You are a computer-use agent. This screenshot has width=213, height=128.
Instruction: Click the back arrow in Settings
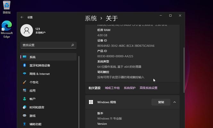pos(22,17)
